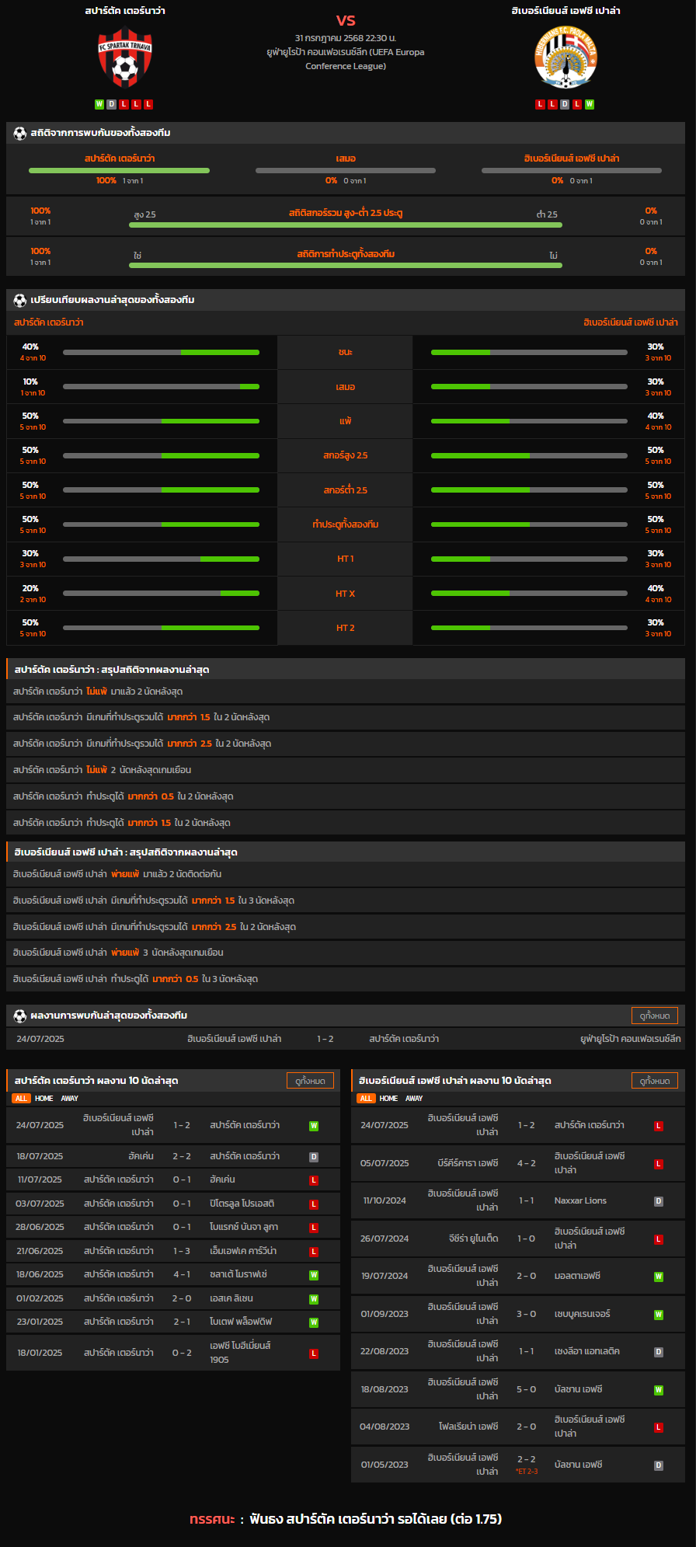696x1547 pixels.
Task: Click the L badge on the 21/06/2025 row
Action: coord(314,1252)
